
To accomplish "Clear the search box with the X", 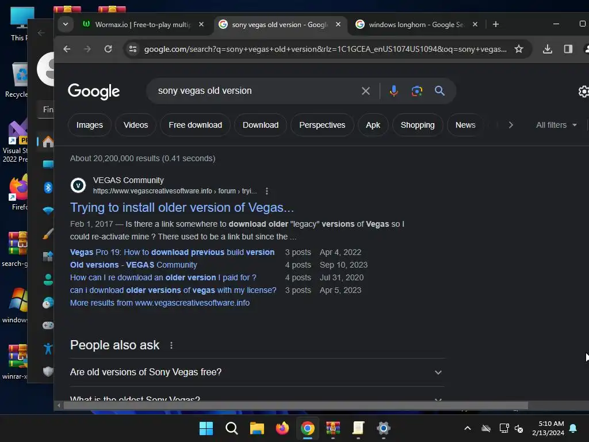I will coord(365,91).
